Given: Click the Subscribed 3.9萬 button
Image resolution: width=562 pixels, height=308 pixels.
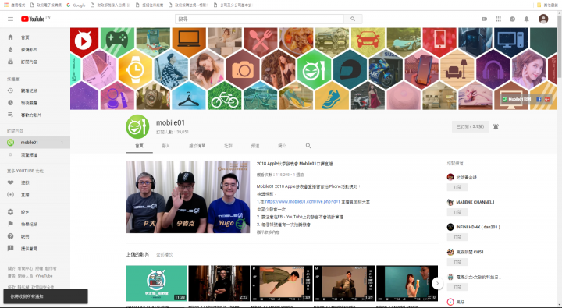Looking at the screenshot, I should tap(470, 126).
